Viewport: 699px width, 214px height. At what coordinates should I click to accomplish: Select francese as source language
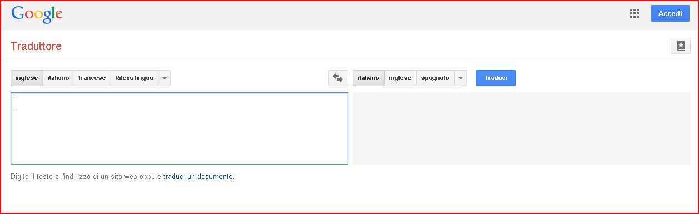[x=92, y=78]
